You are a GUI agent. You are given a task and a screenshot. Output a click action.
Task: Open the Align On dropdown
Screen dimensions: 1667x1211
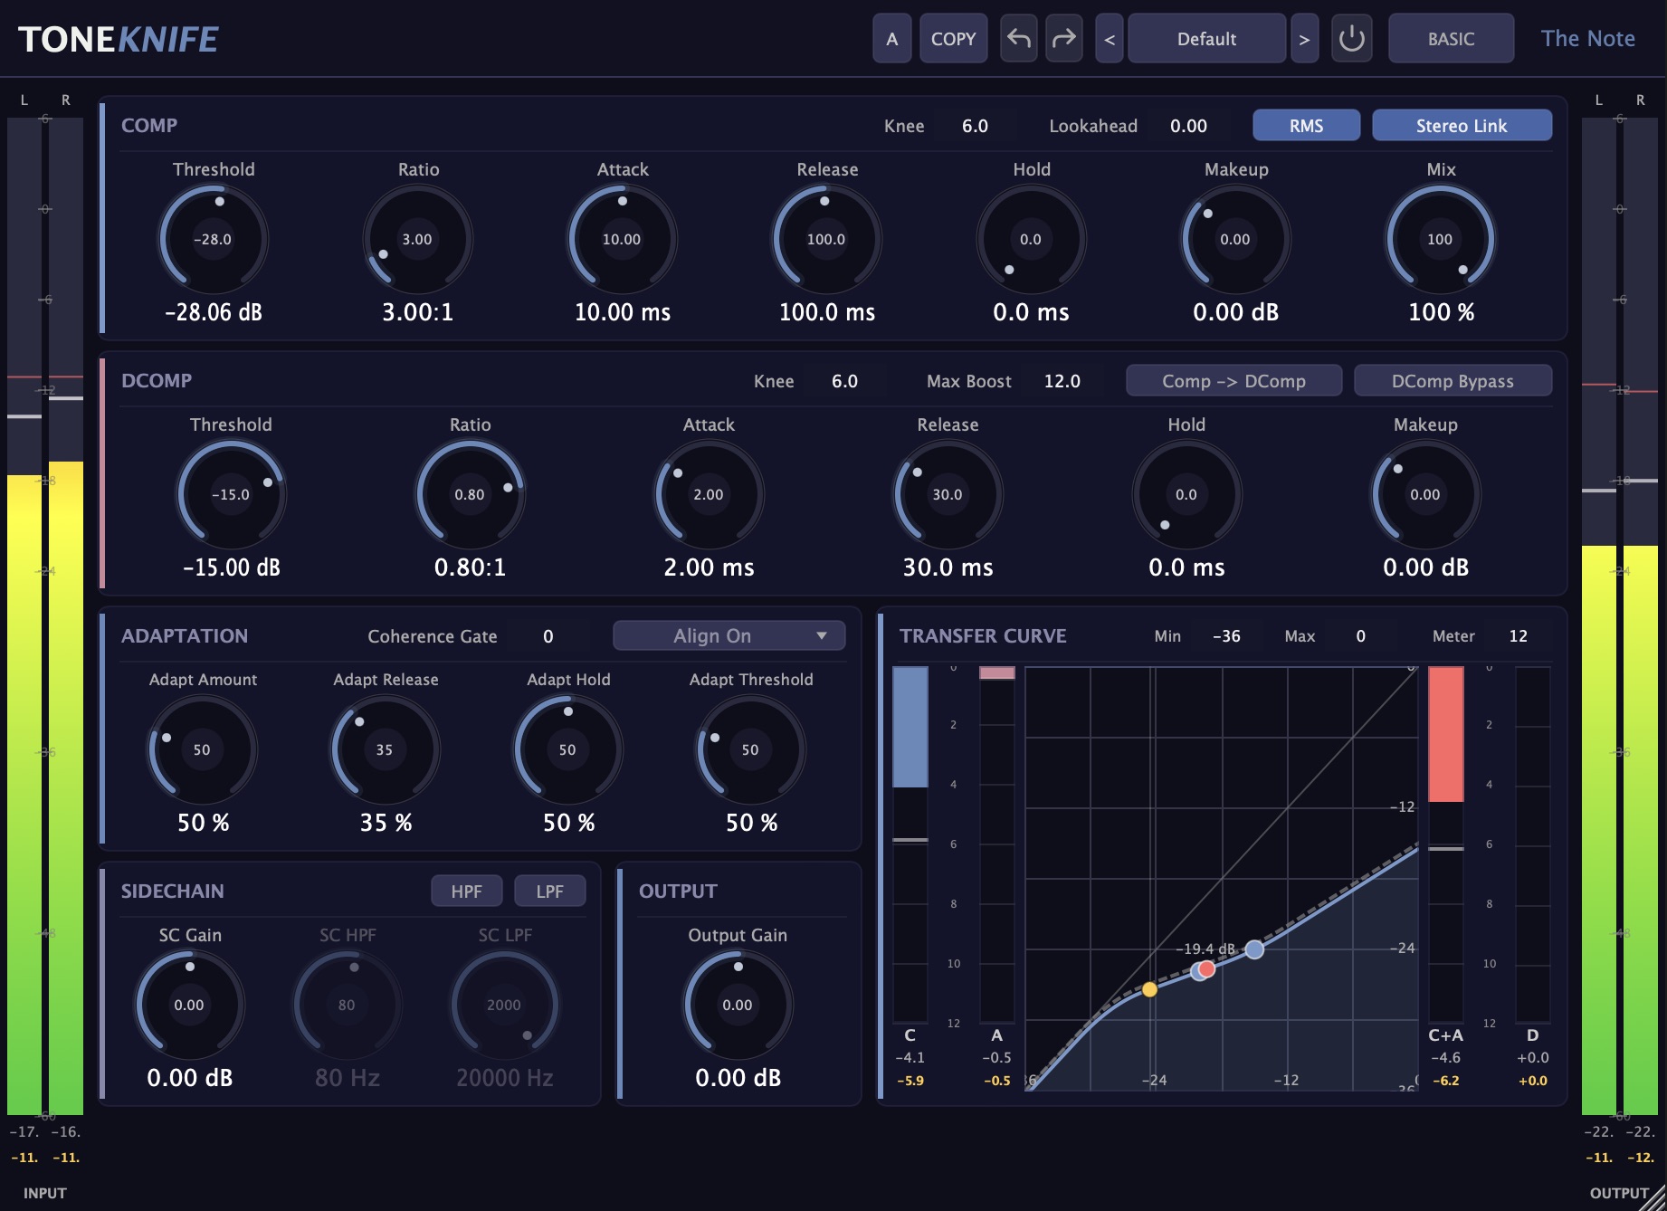pyautogui.click(x=729, y=635)
